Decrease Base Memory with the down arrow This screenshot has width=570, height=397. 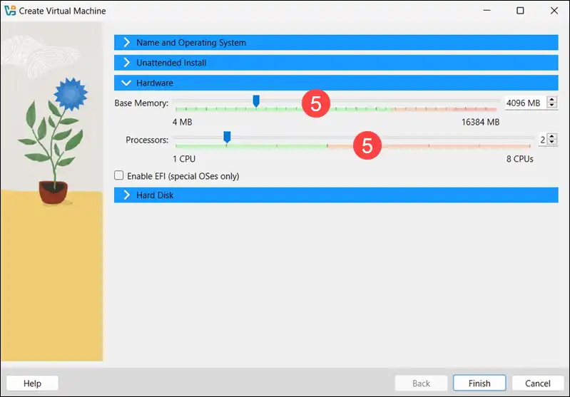pyautogui.click(x=551, y=106)
